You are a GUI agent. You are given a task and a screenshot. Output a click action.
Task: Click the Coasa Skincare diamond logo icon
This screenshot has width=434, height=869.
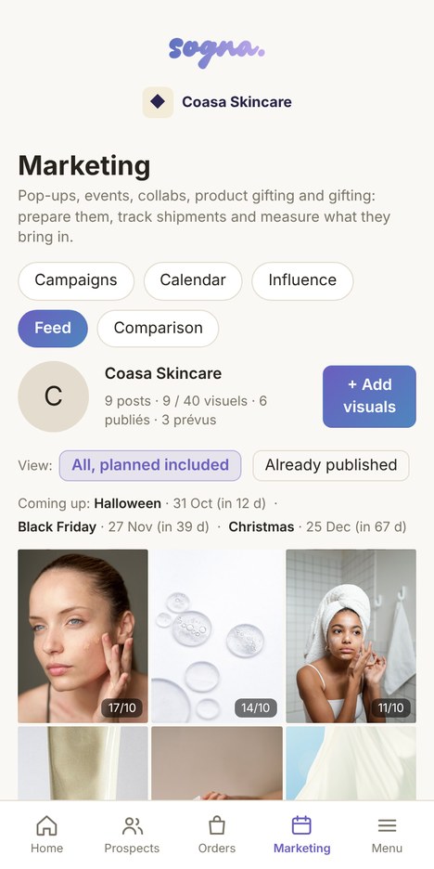pyautogui.click(x=158, y=102)
